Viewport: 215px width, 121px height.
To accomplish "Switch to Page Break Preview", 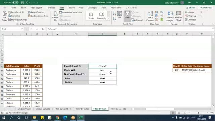I will point(185,113).
